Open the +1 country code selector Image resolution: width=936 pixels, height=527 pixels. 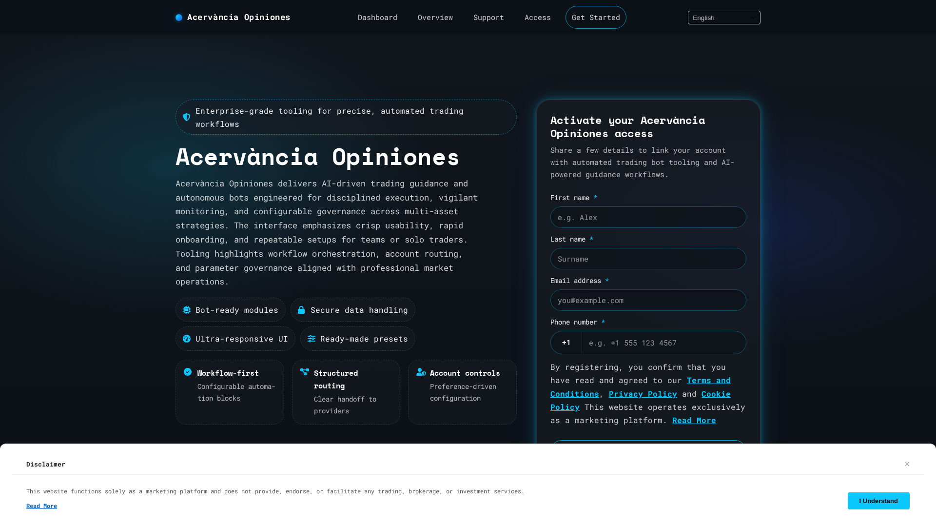click(566, 343)
